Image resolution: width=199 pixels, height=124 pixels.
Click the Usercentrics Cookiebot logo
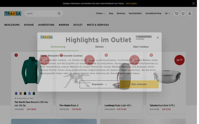[x=144, y=38]
